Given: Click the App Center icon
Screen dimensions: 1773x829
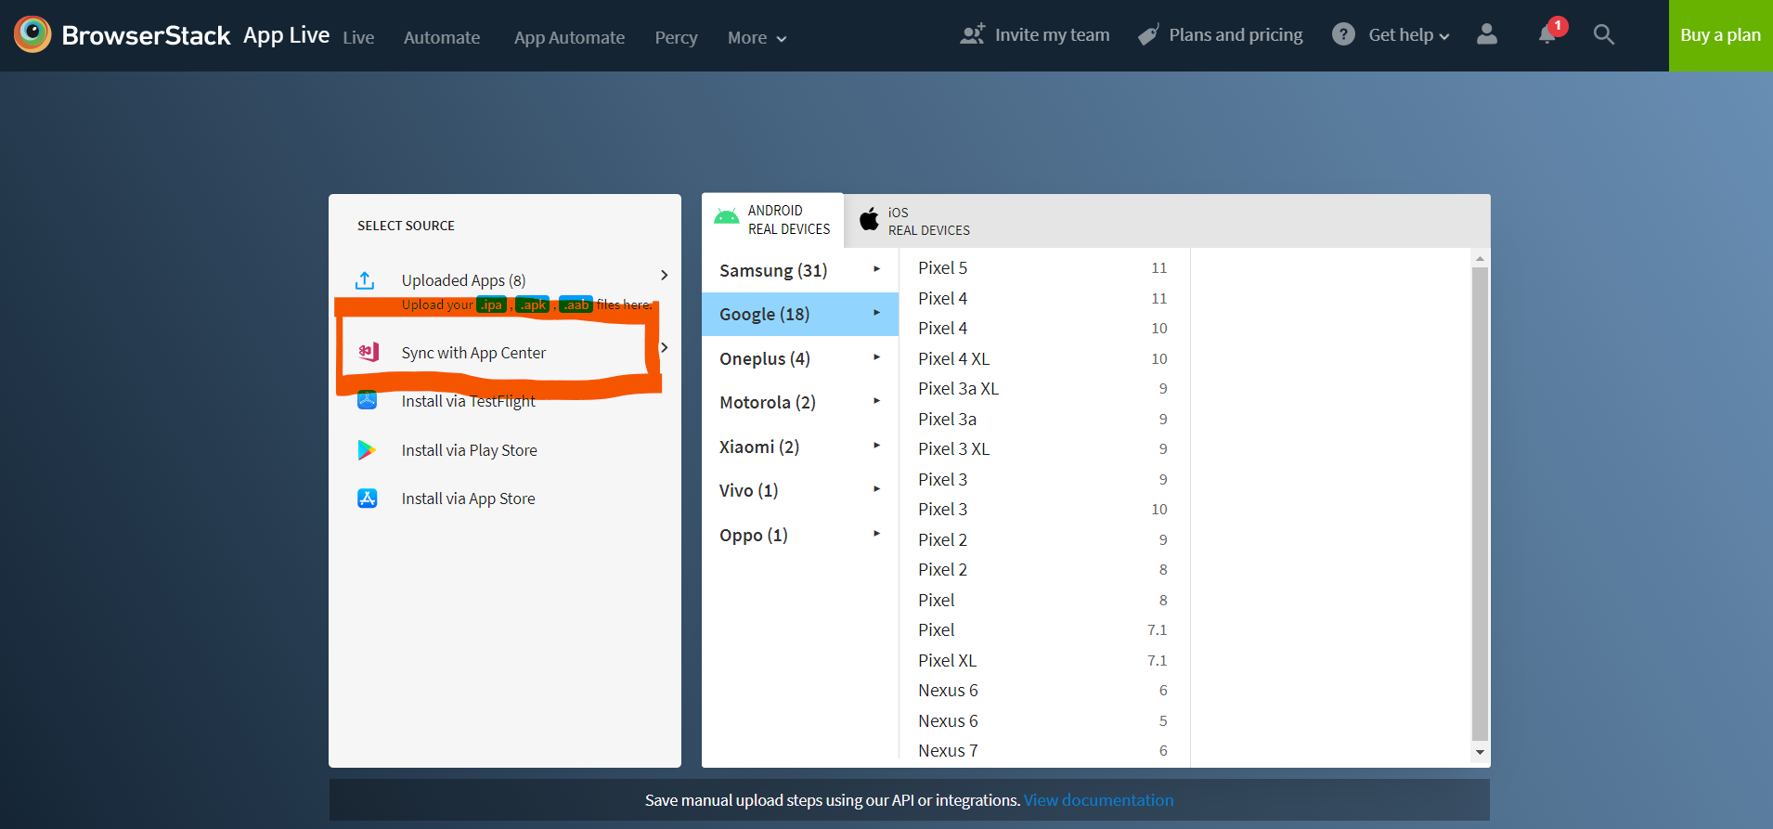Looking at the screenshot, I should pos(369,352).
